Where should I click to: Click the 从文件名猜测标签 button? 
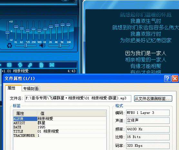click(x=153, y=98)
